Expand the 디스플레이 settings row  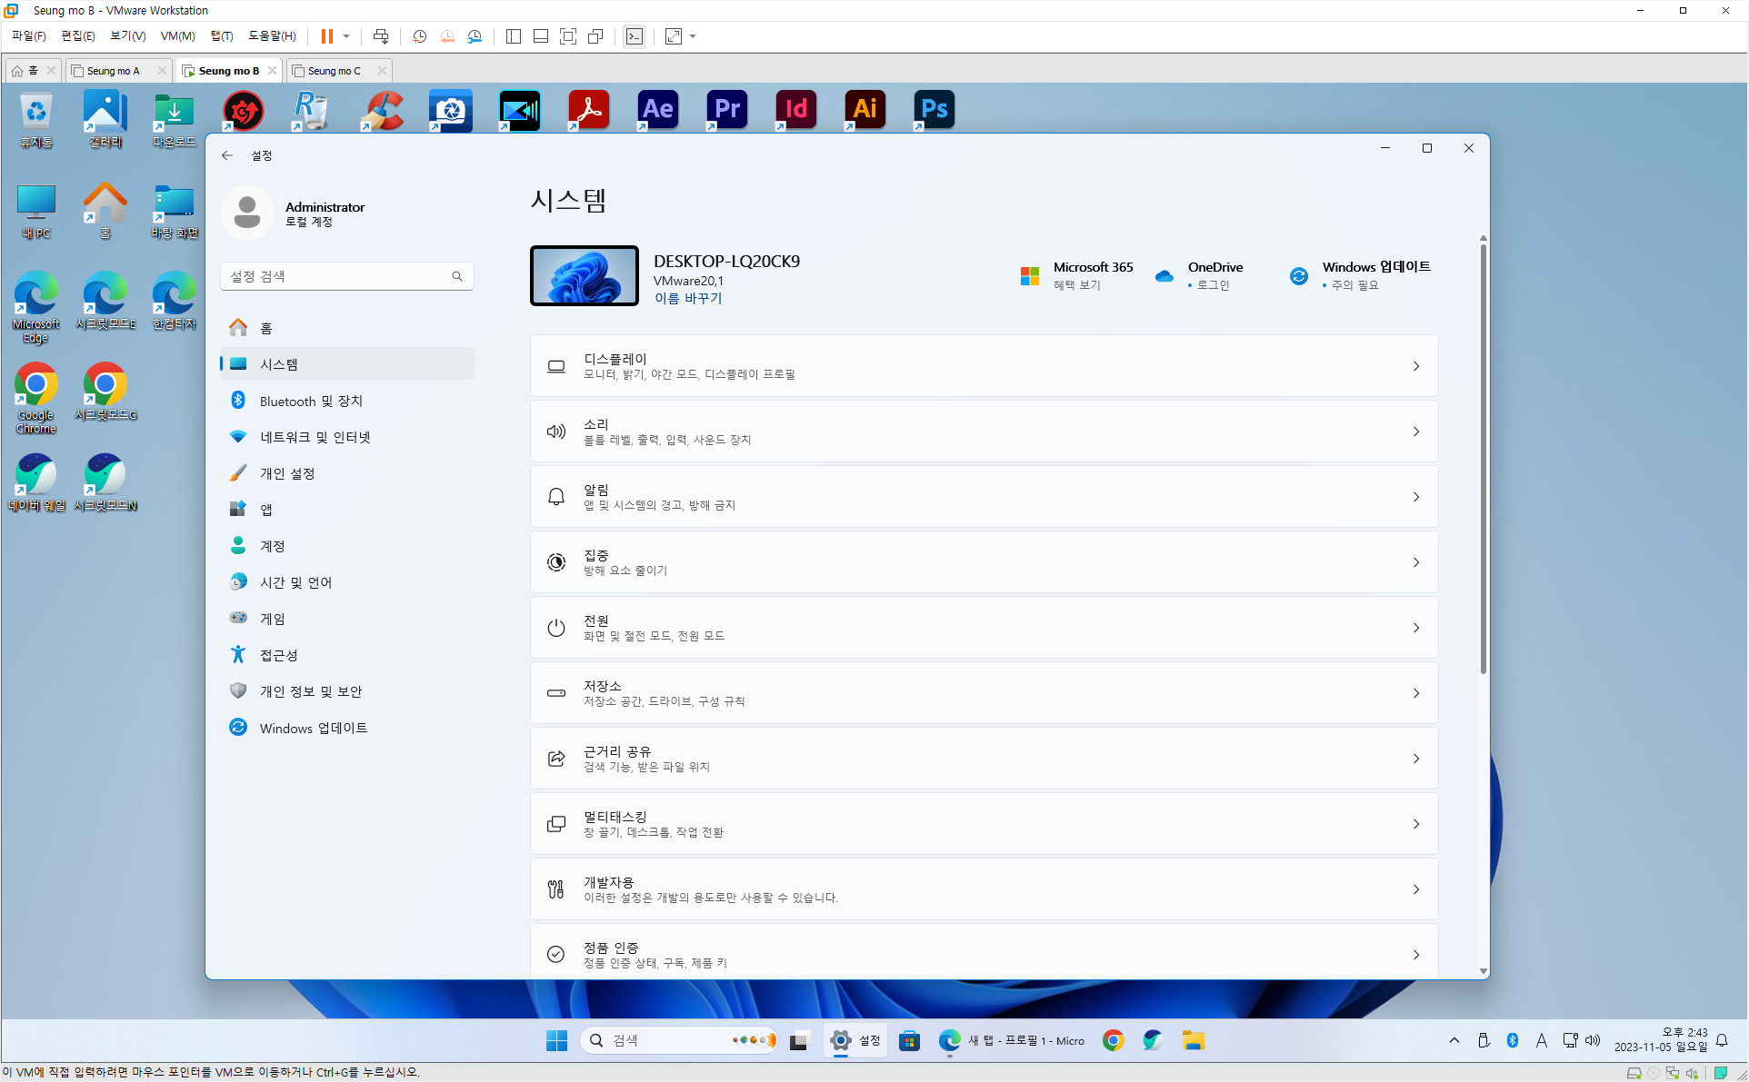(x=984, y=366)
